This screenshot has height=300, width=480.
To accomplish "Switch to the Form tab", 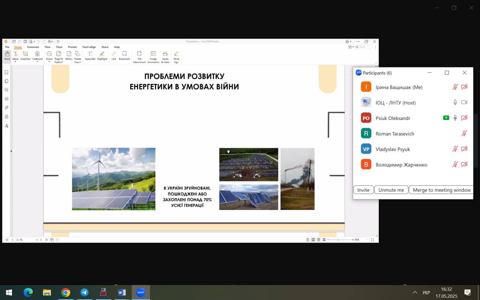I will [59, 47].
